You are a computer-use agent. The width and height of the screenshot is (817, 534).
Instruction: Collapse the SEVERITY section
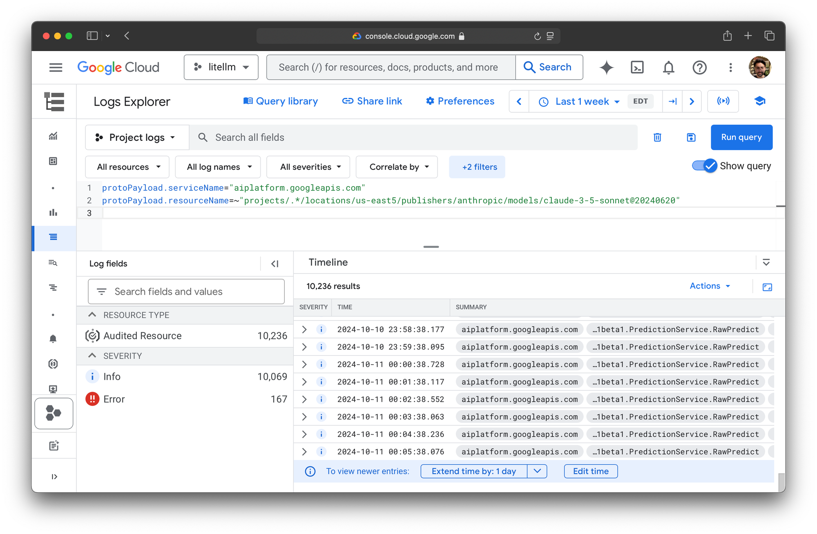pyautogui.click(x=92, y=356)
